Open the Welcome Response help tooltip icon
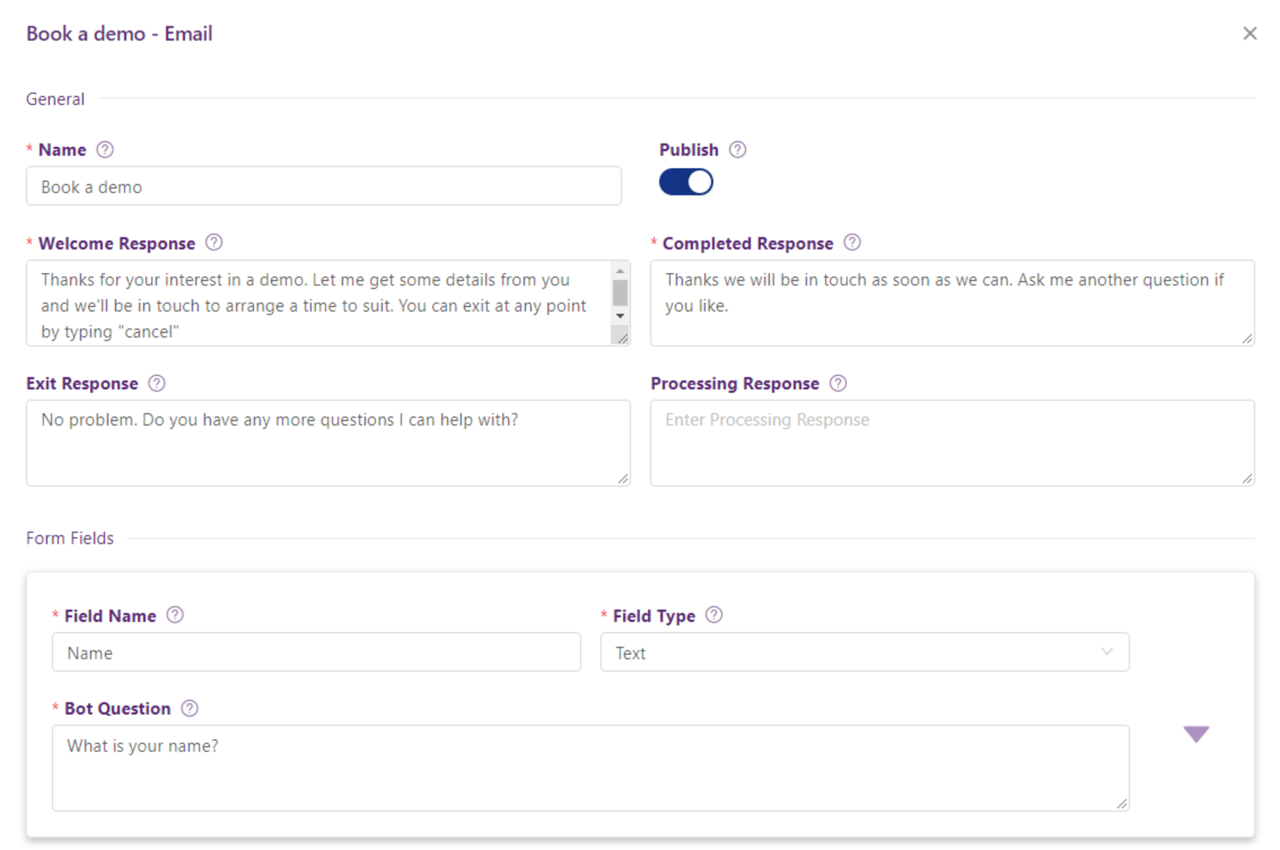Screen dimensions: 1280x850 [x=214, y=243]
